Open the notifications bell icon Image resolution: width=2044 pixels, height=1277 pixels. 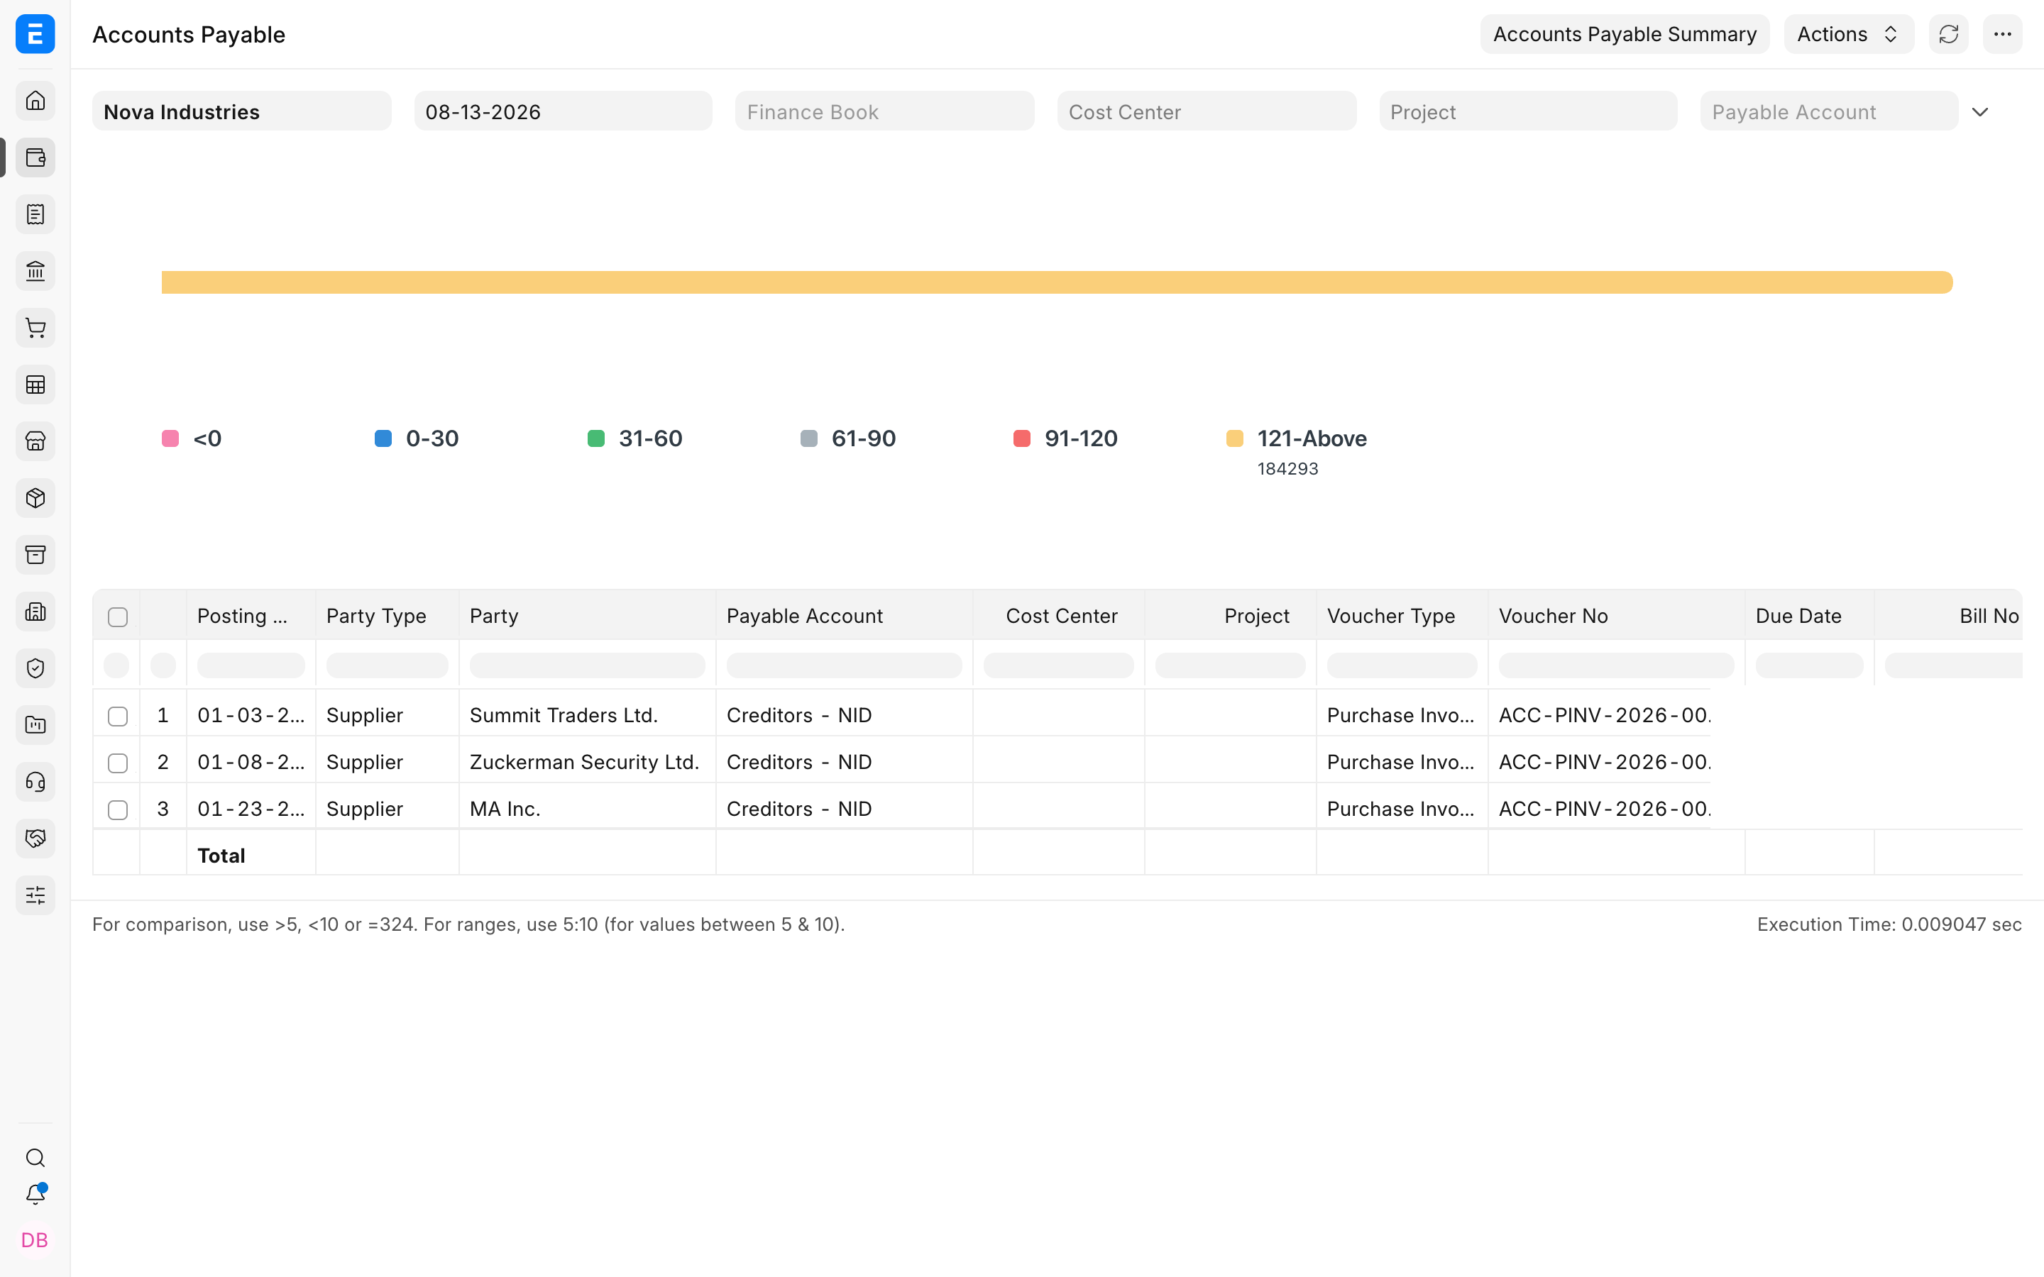(x=35, y=1194)
